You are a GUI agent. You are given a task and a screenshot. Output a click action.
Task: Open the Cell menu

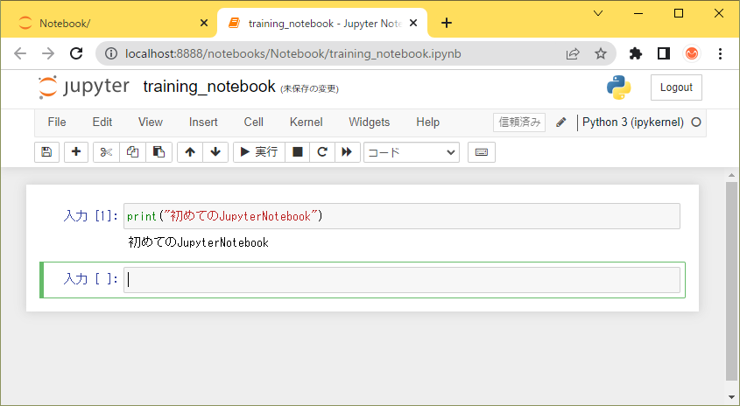253,122
